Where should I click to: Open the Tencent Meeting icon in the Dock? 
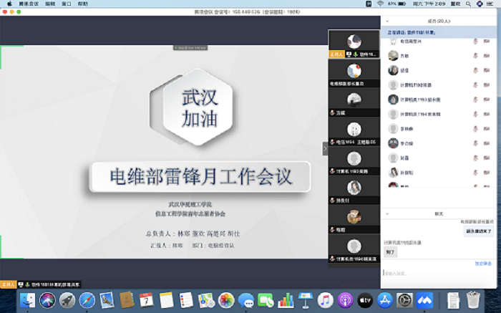(x=424, y=300)
